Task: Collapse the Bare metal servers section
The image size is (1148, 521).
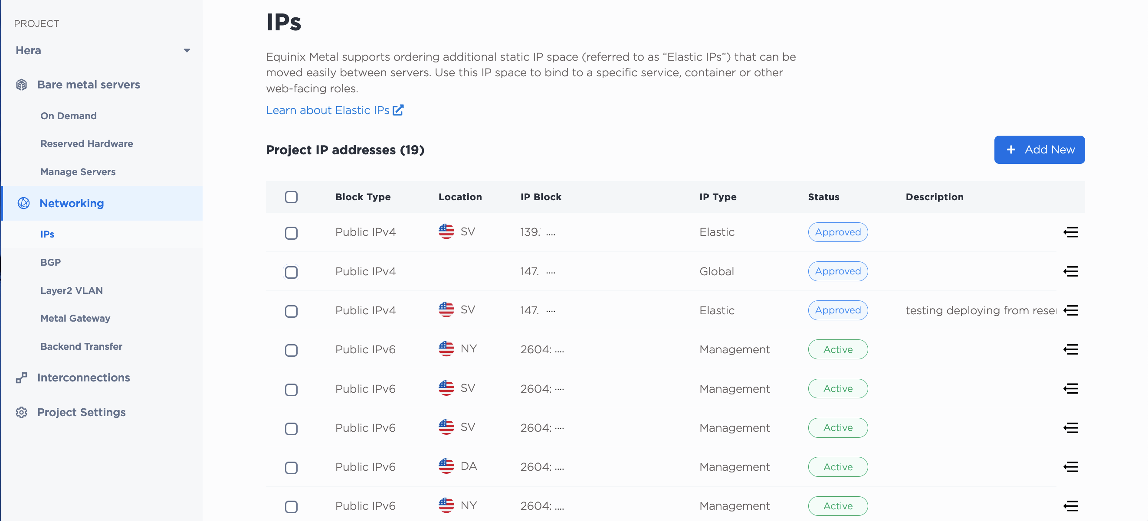Action: (89, 85)
